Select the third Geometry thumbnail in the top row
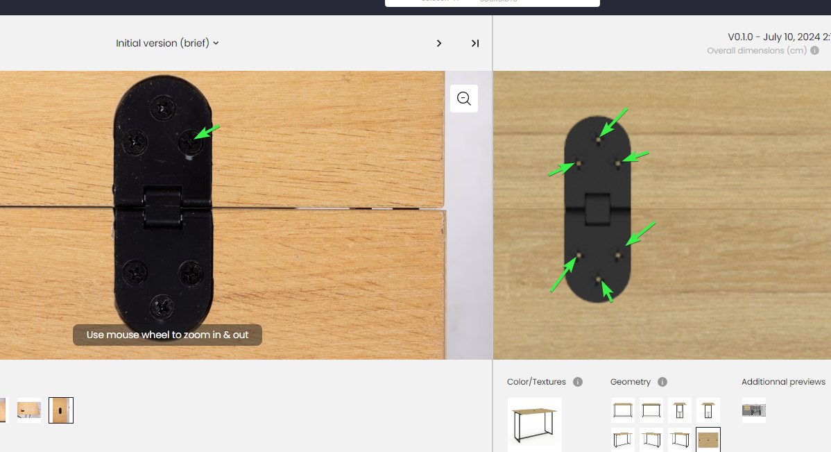 [680, 410]
